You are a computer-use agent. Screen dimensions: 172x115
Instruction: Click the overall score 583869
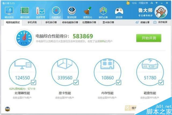[83, 36]
